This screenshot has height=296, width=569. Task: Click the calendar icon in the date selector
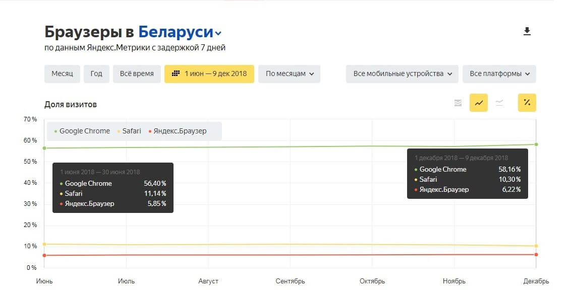[x=176, y=73]
